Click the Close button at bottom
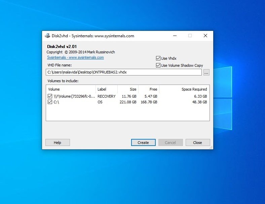Screen dimensions: 265x204 click(x=198, y=143)
